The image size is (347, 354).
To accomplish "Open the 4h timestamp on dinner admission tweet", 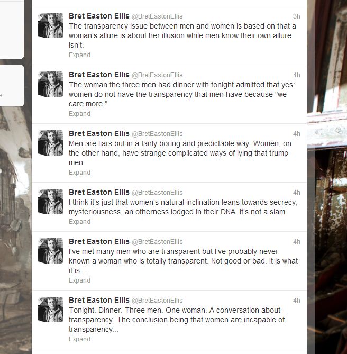I will click(296, 75).
